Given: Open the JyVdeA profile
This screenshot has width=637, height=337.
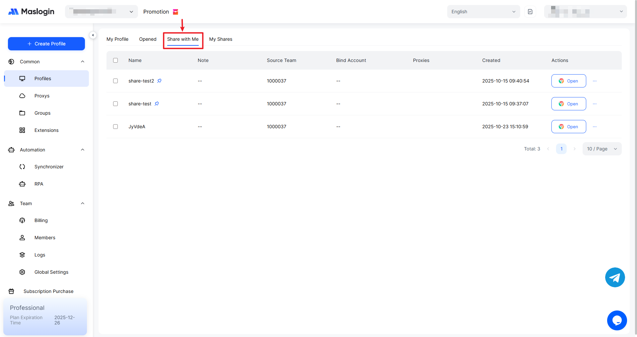Looking at the screenshot, I should click(569, 127).
